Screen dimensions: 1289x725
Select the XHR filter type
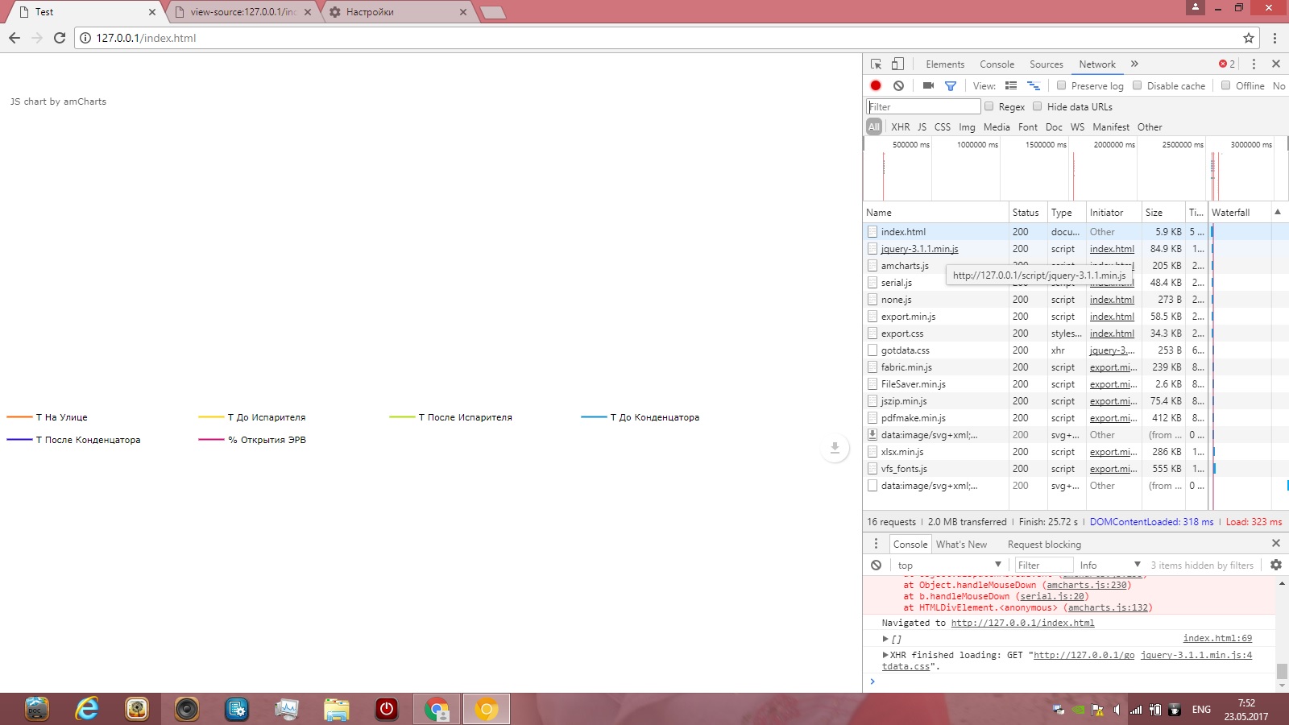tap(900, 127)
